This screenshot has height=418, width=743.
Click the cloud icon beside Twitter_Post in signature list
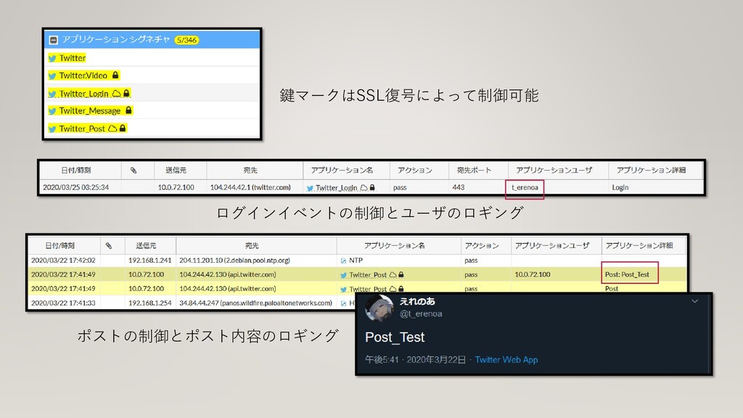pos(112,128)
